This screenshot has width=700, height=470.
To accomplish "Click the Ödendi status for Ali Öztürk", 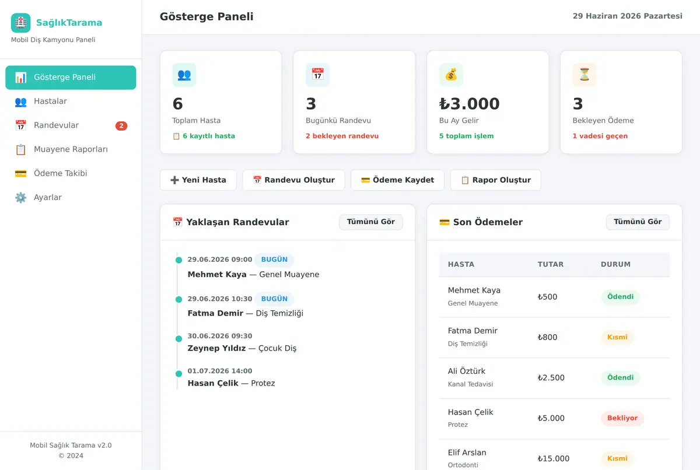I will point(621,378).
